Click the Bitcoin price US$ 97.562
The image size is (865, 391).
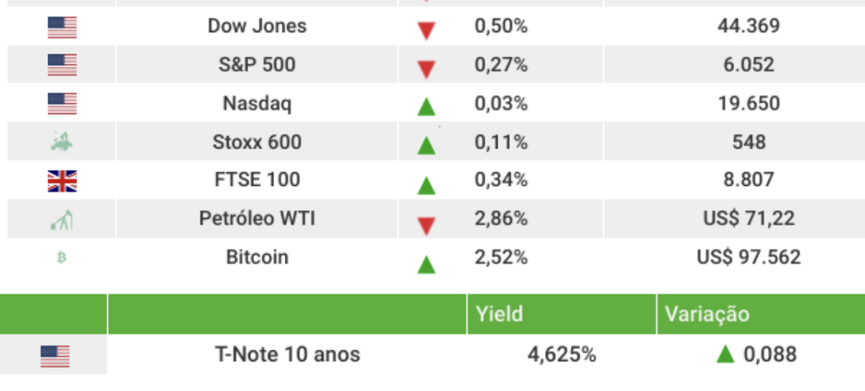click(748, 258)
